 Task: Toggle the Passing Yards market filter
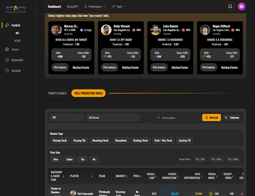(59, 140)
